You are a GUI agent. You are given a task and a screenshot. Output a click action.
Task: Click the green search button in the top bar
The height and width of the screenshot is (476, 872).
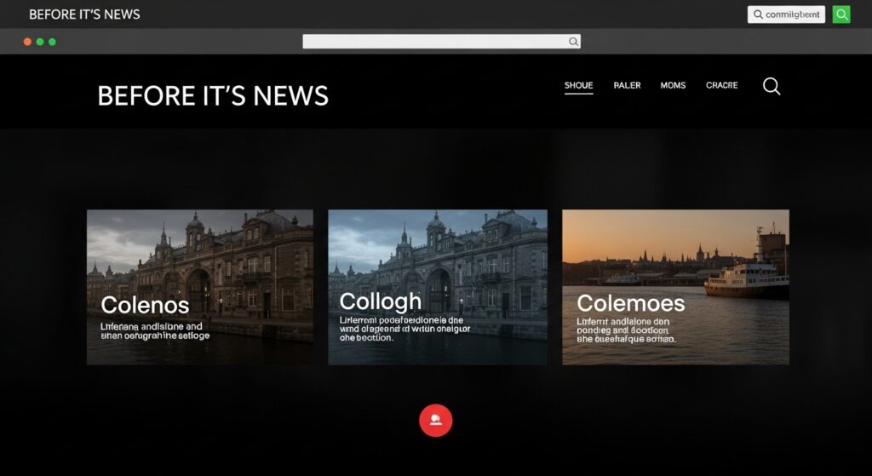click(841, 14)
